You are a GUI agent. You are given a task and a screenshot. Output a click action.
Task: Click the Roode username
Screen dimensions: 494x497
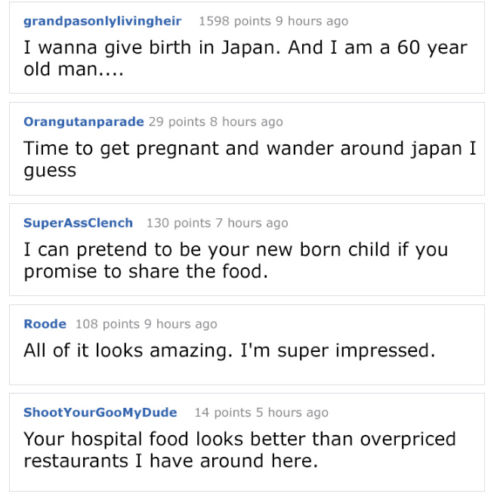(45, 324)
